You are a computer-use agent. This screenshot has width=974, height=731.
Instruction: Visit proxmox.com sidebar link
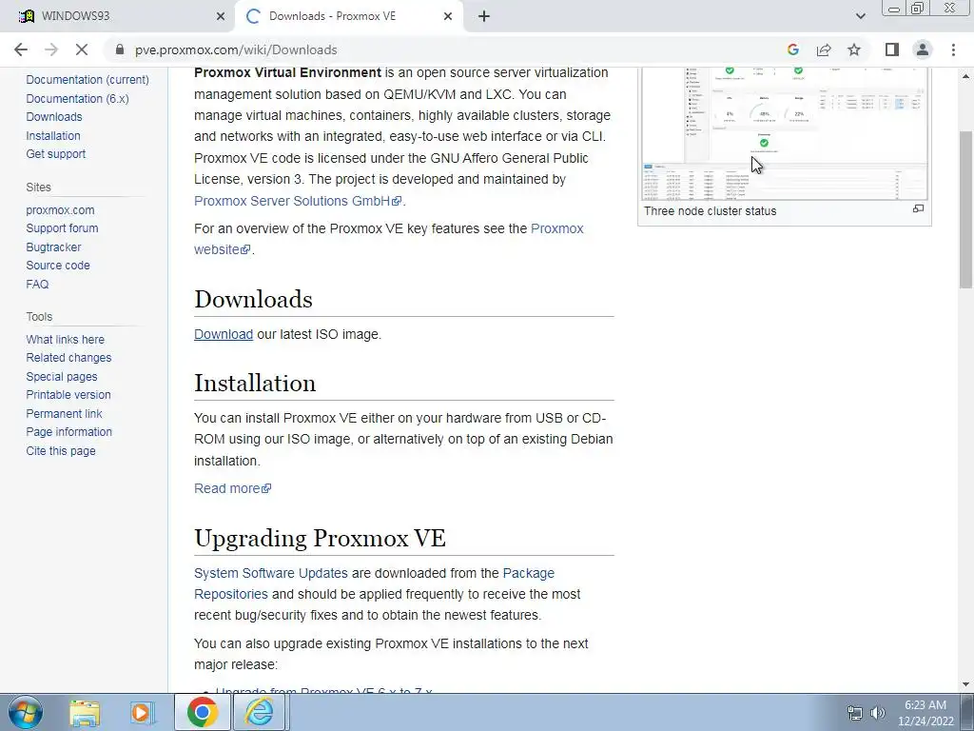click(60, 210)
